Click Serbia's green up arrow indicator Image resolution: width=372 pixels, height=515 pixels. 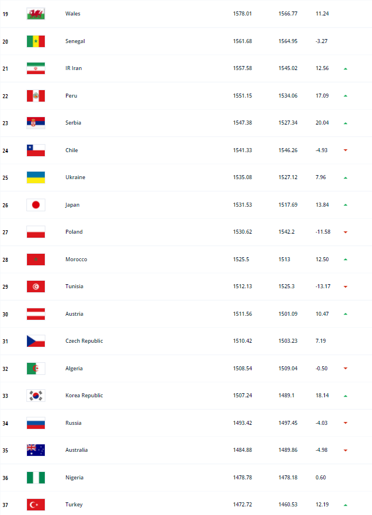(x=346, y=123)
